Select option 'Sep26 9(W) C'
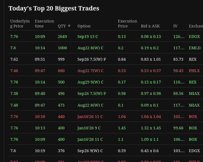This screenshot has width=203, height=162. coord(90,151)
